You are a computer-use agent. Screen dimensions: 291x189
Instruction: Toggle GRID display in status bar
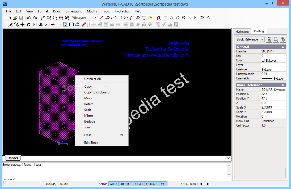point(113,184)
